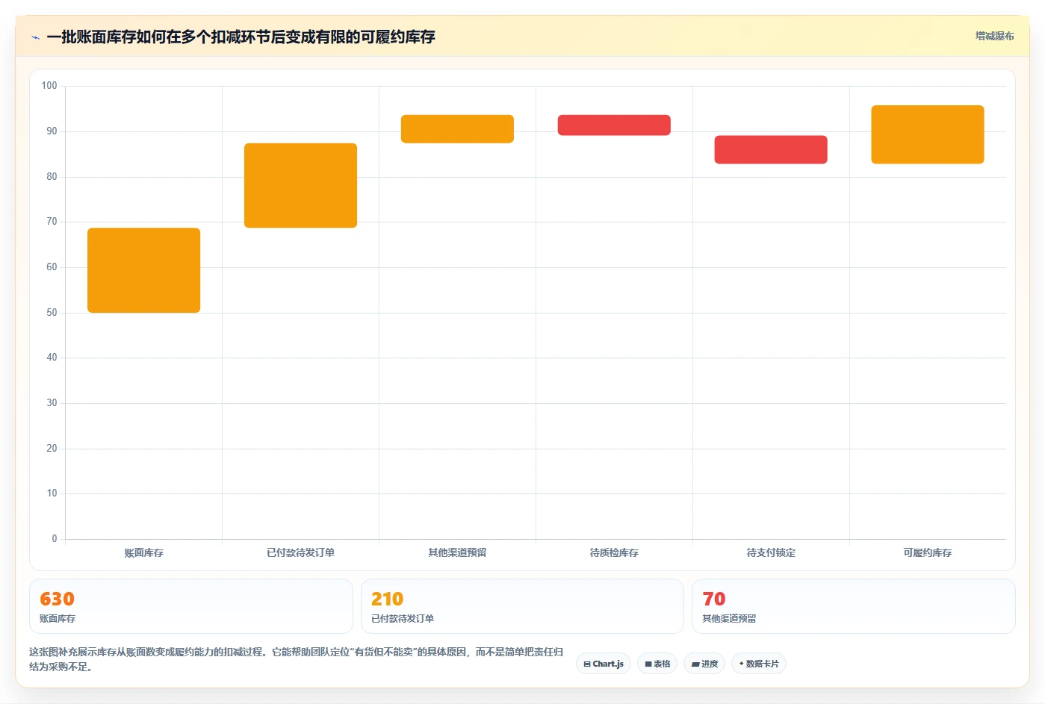Select the 账面库存 orange bar
1045x704 pixels.
coord(143,270)
